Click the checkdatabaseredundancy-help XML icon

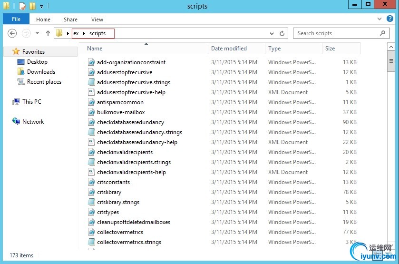pos(91,142)
